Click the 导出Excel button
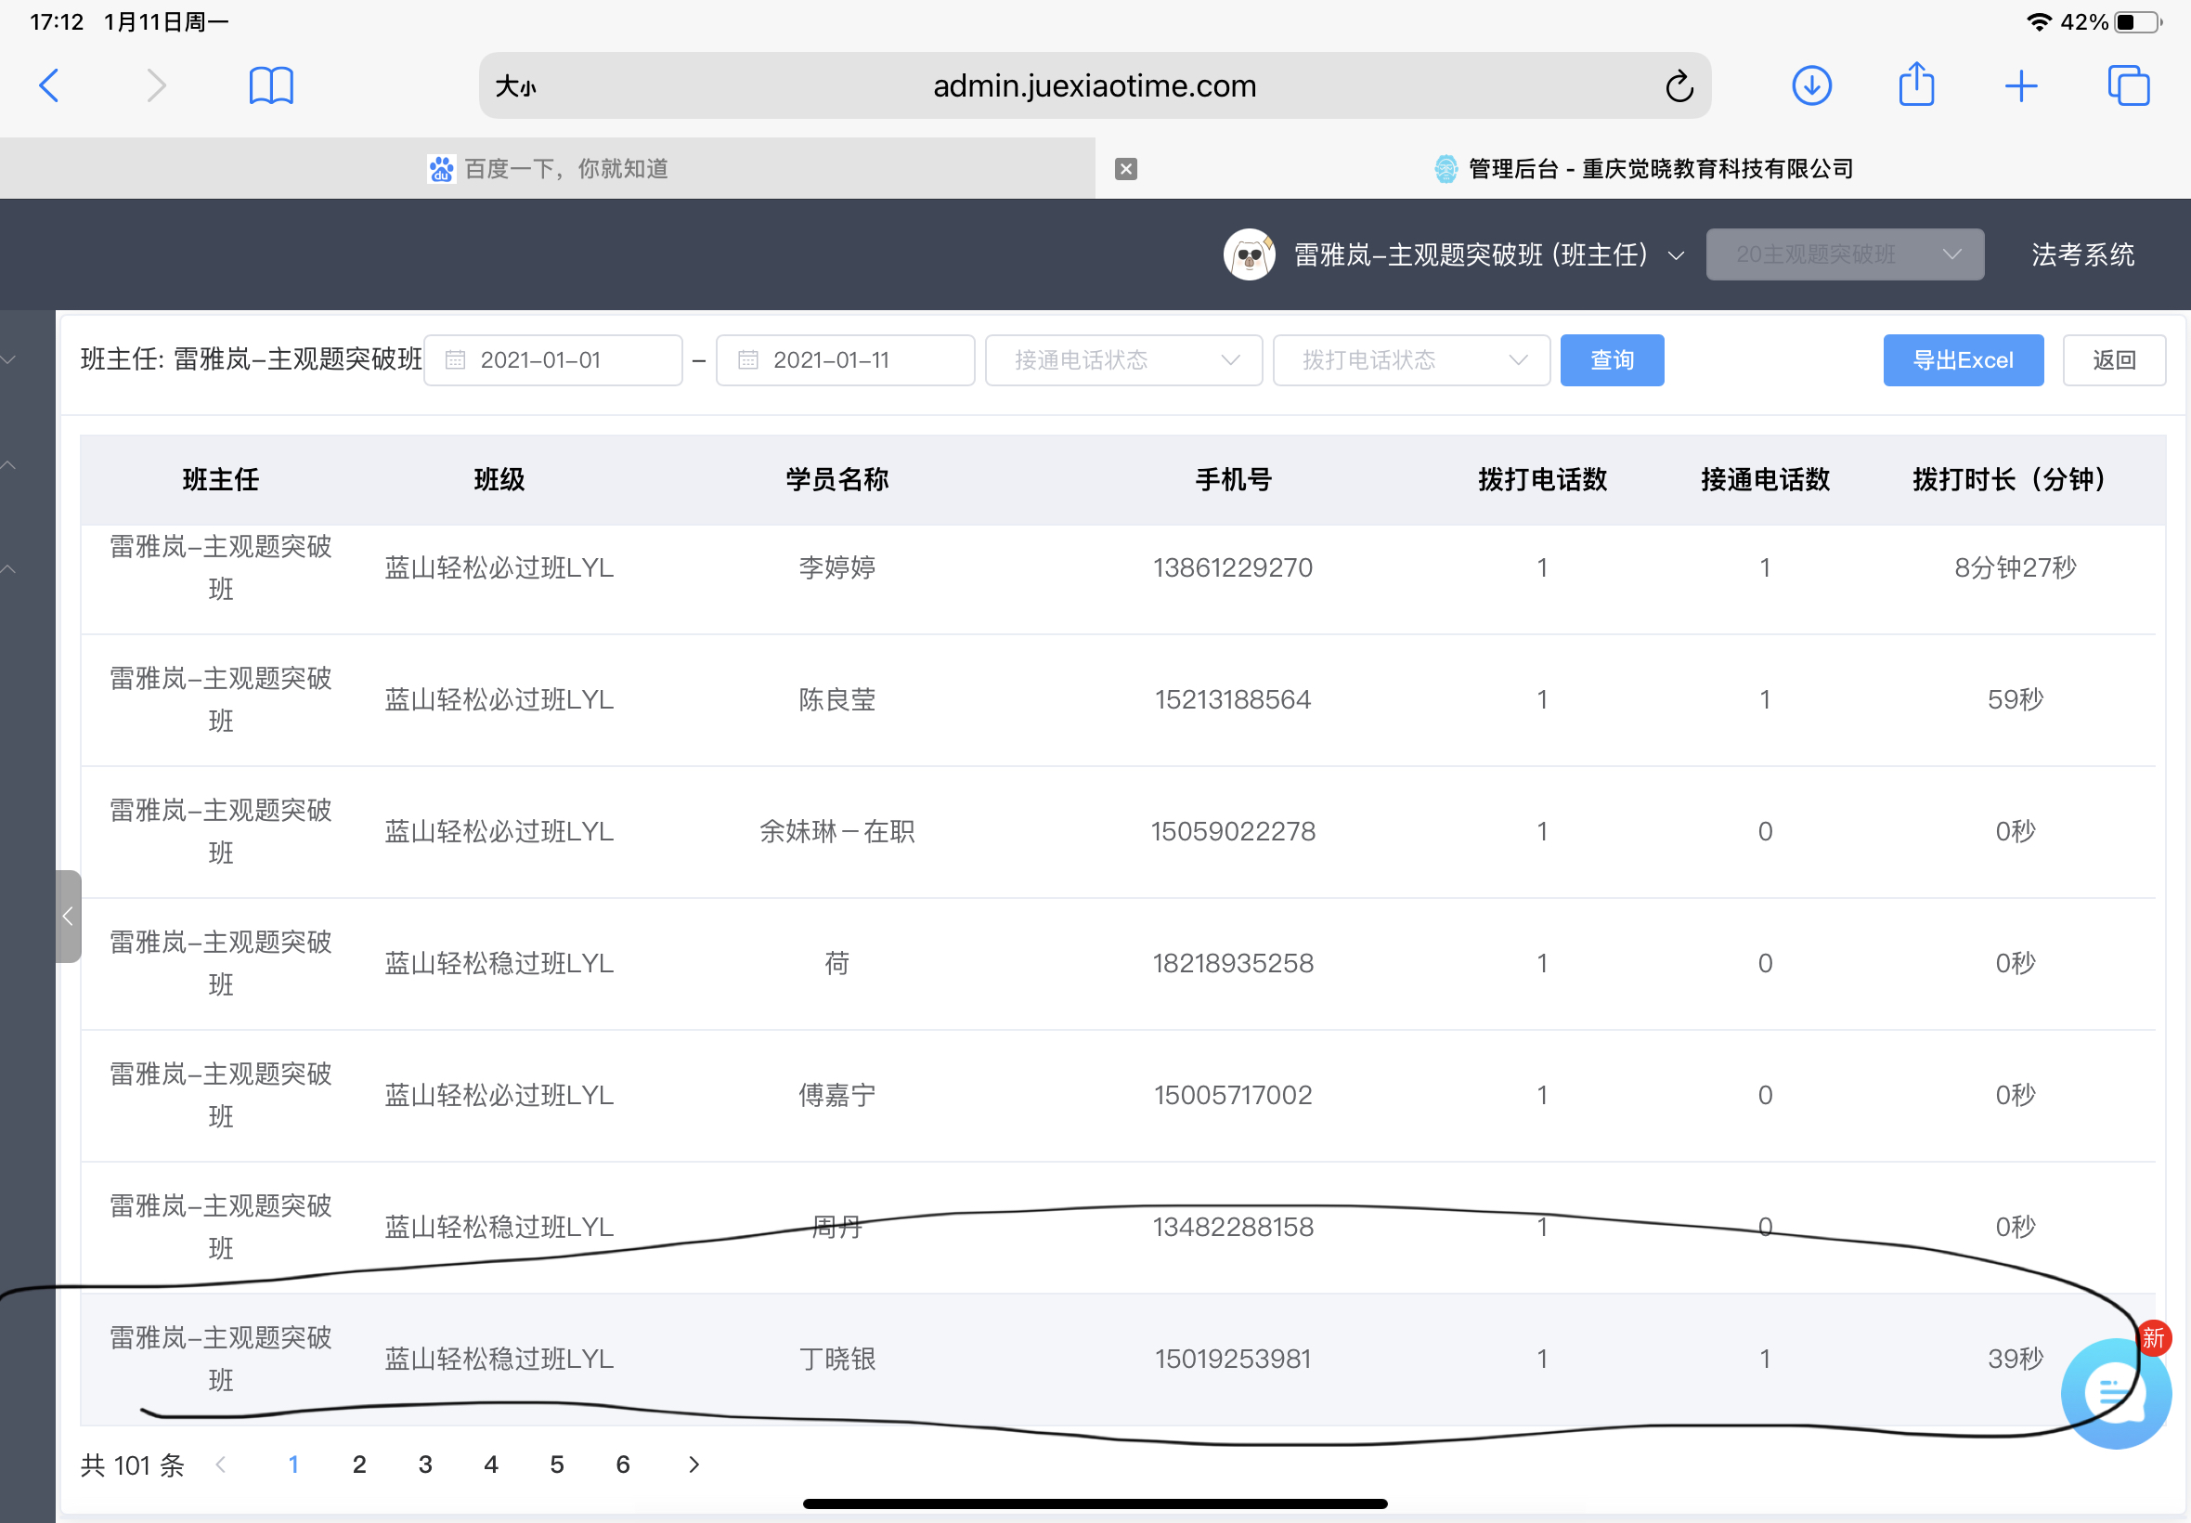The image size is (2191, 1523). (1963, 359)
